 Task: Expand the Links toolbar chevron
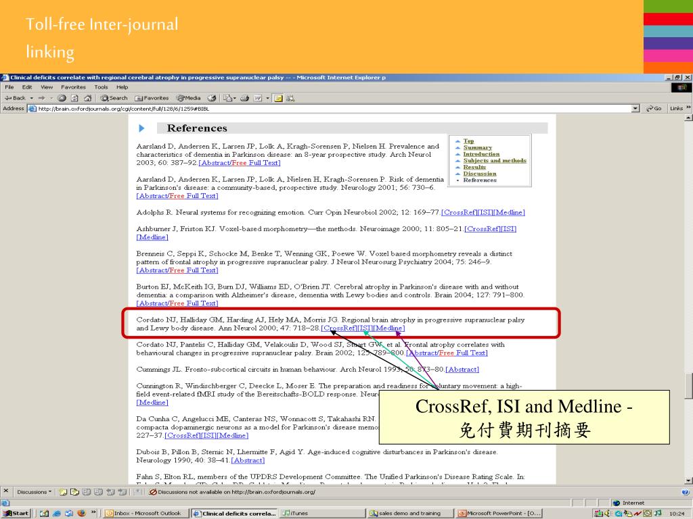pos(688,107)
